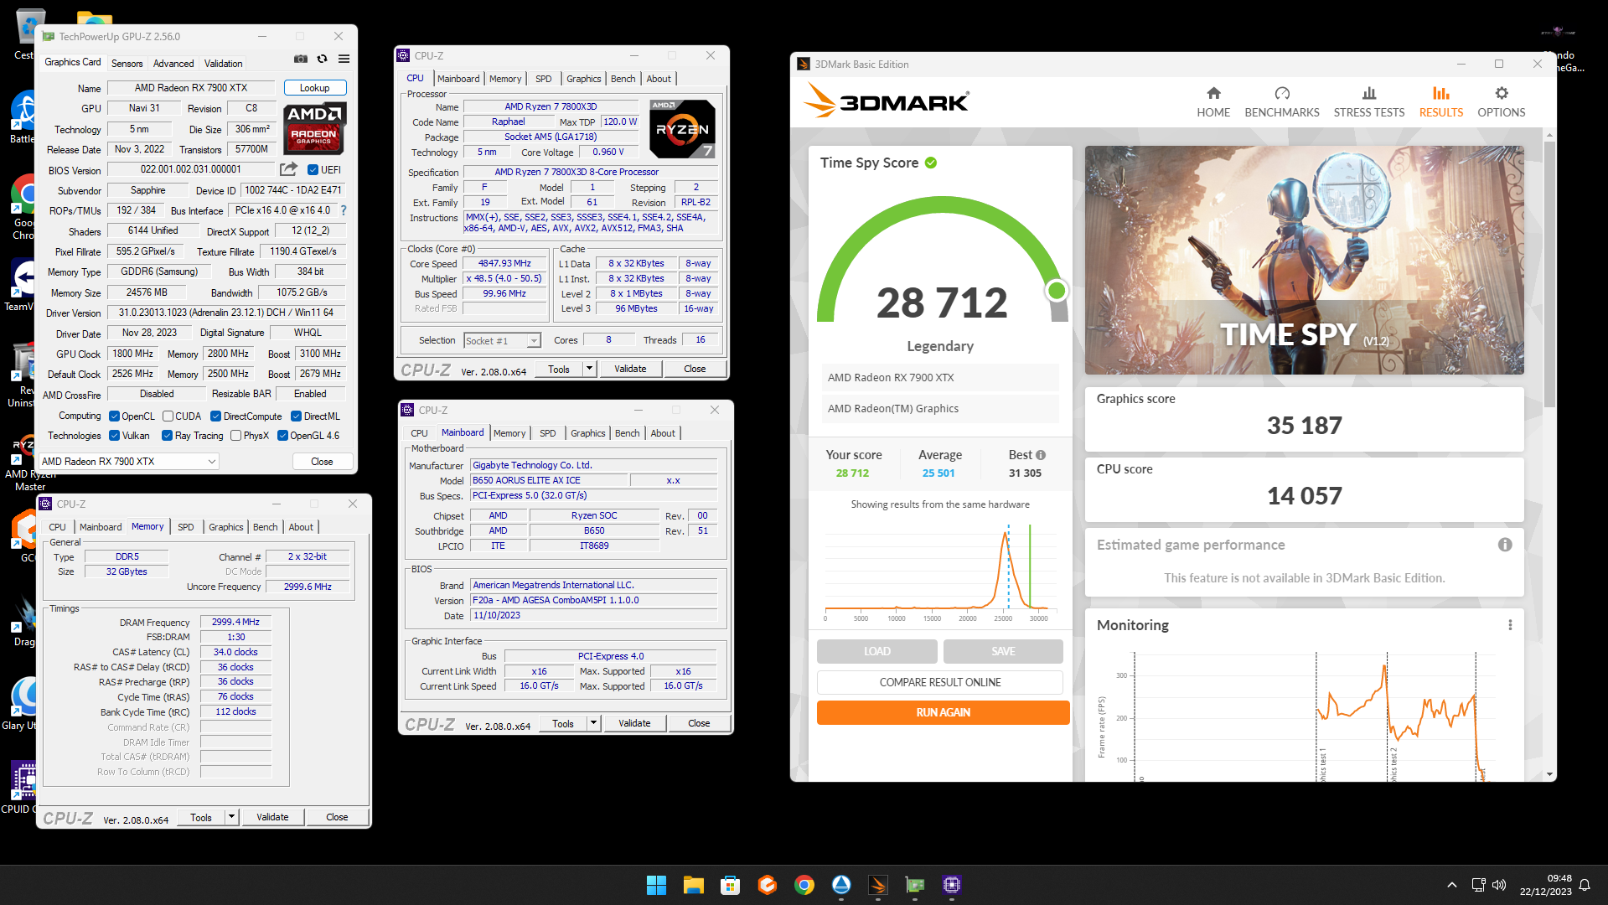Expand Tools dropdown arrow in CPU-Z CPU window
The image size is (1608, 905).
tap(589, 369)
